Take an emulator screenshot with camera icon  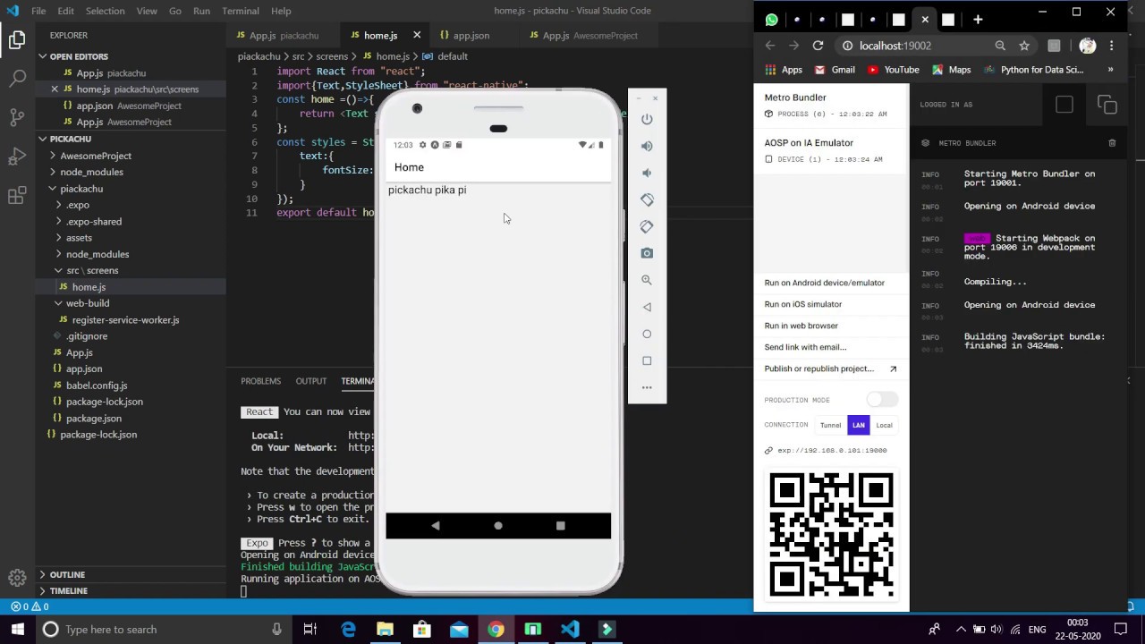pyautogui.click(x=647, y=253)
